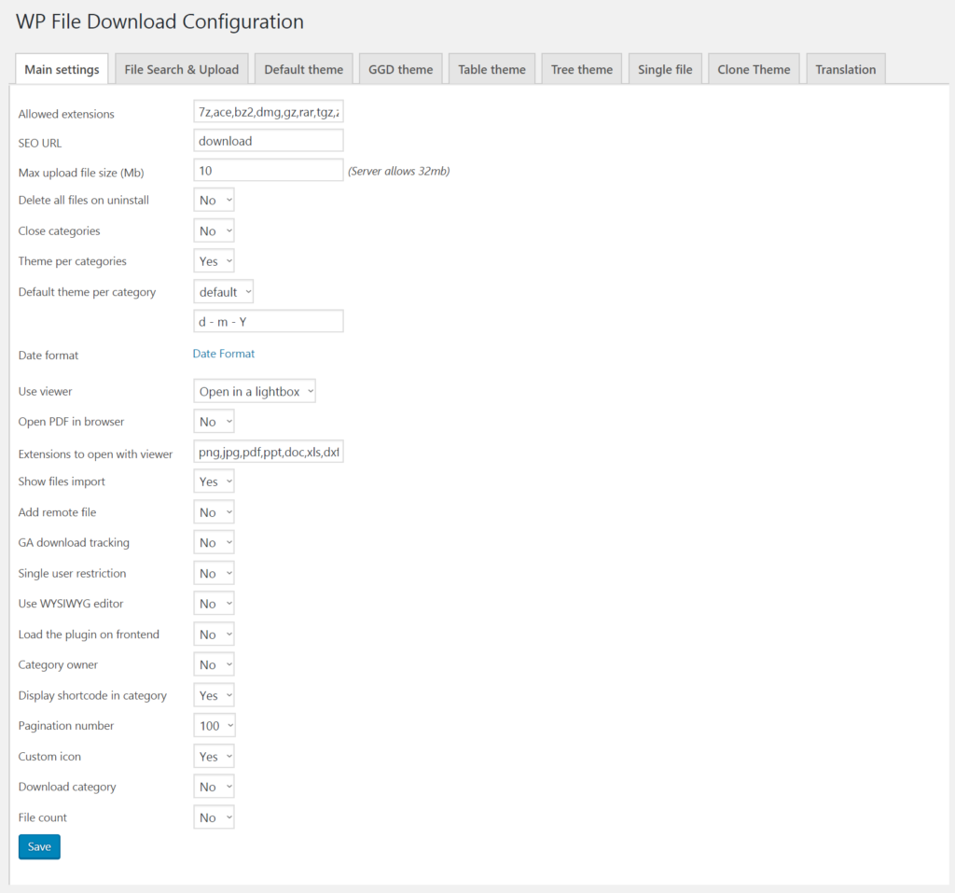Click the '(Server allows 32mb)' note
955x893 pixels.
click(x=399, y=172)
